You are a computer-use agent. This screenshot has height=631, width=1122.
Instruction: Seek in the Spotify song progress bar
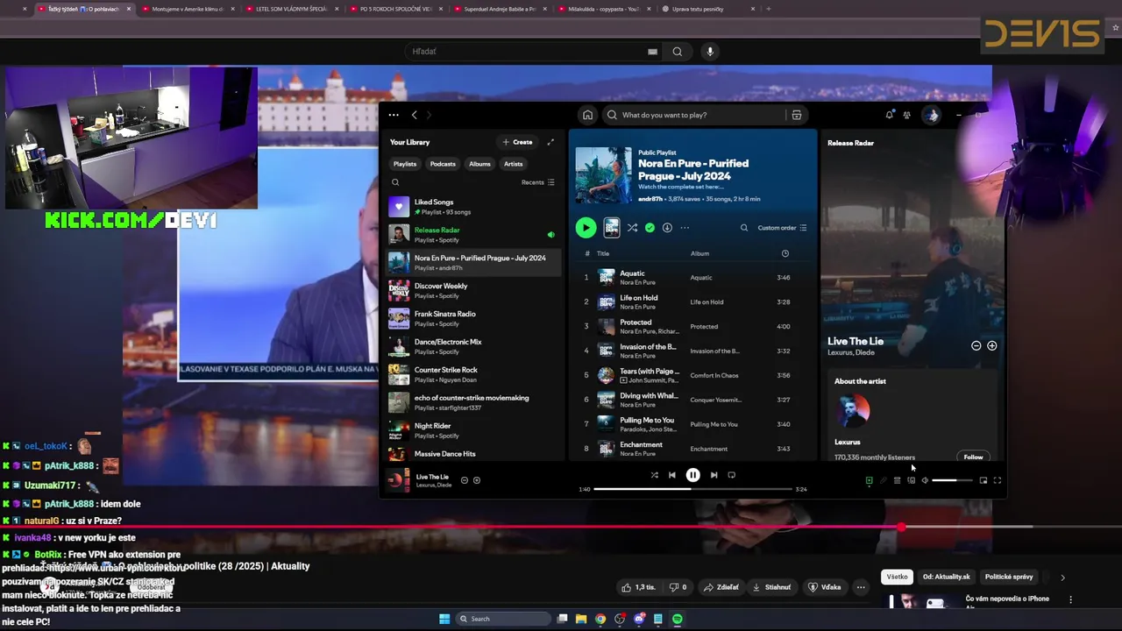point(692,489)
